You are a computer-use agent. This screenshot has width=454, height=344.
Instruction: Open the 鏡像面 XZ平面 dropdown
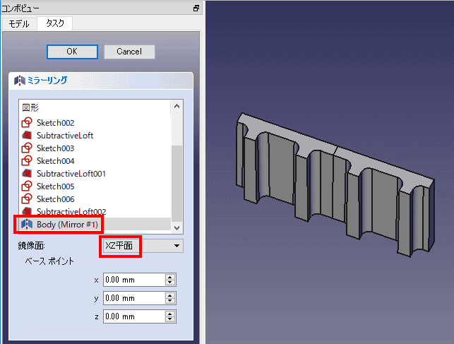(143, 246)
